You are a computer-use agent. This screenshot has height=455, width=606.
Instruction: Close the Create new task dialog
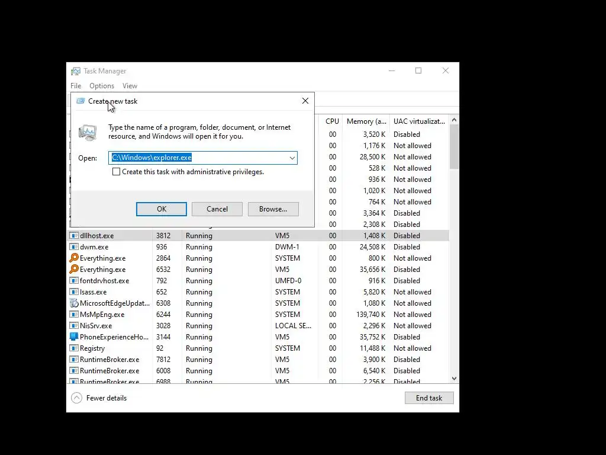pos(305,101)
